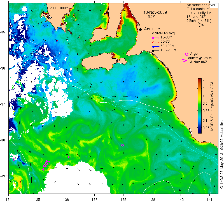Click the 'drifters@12h to' text
The width and height of the screenshot is (224, 202).
[x=200, y=58]
